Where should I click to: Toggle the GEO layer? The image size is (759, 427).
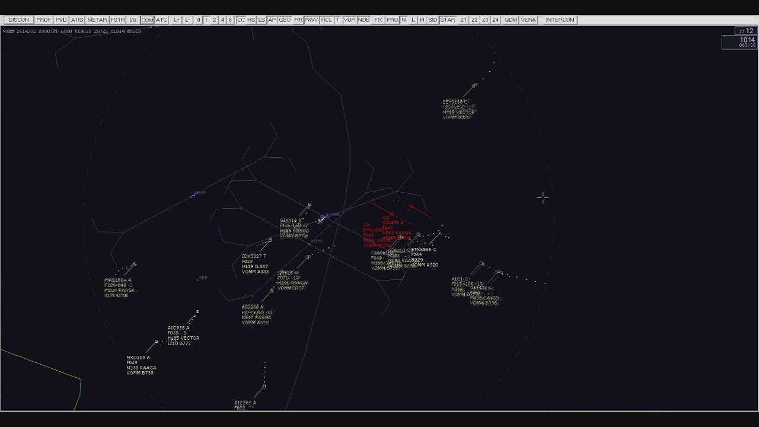285,20
